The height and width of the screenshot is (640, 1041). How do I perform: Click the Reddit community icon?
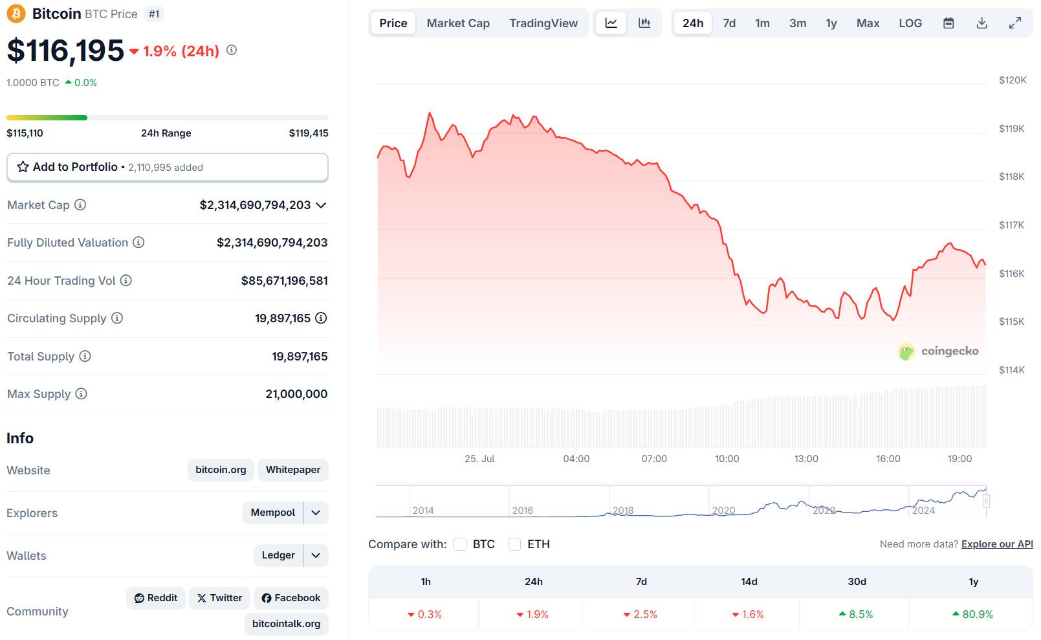tap(139, 598)
